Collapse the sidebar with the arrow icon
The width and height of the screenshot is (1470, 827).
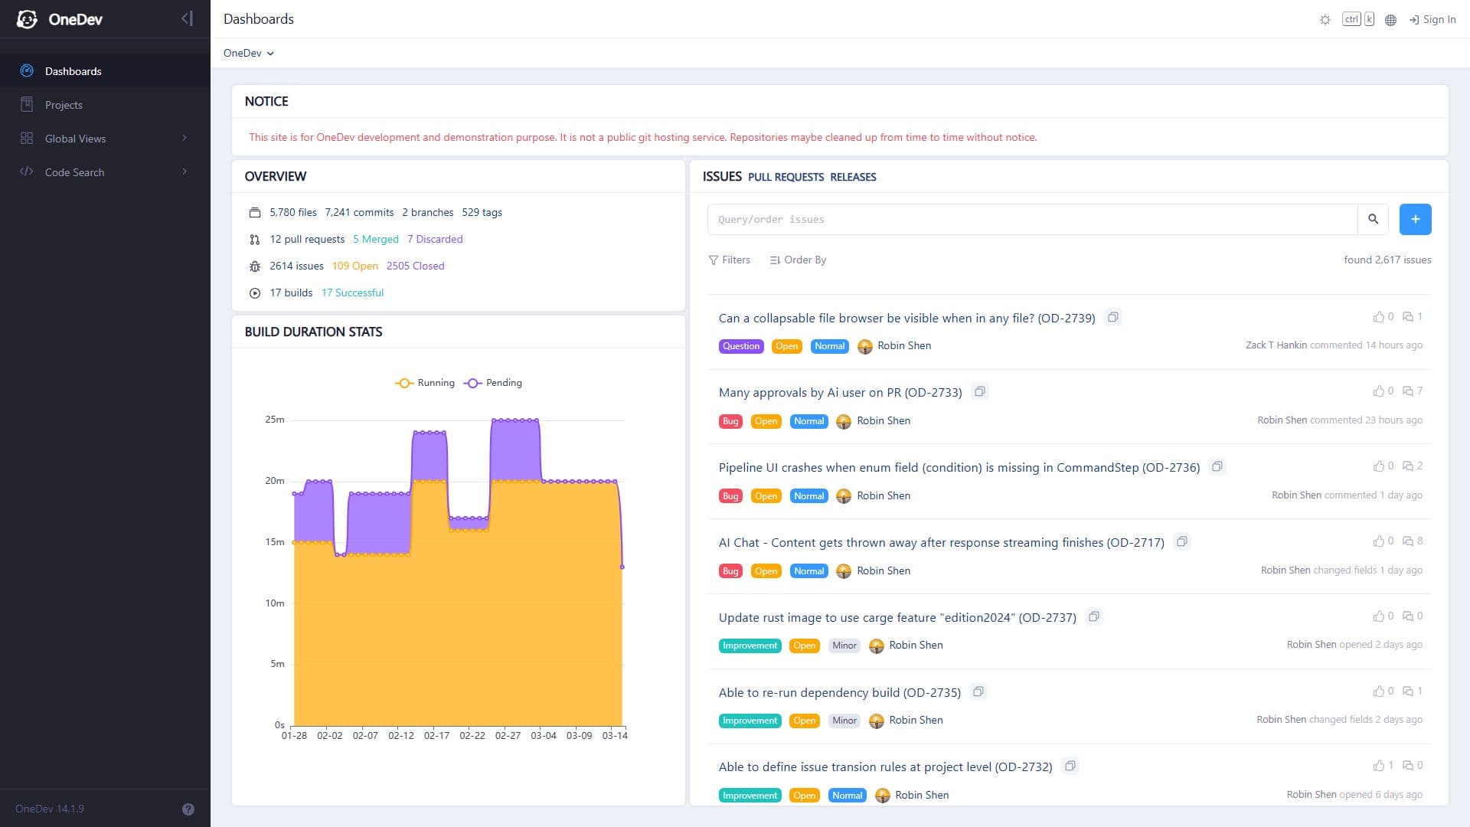pyautogui.click(x=188, y=18)
